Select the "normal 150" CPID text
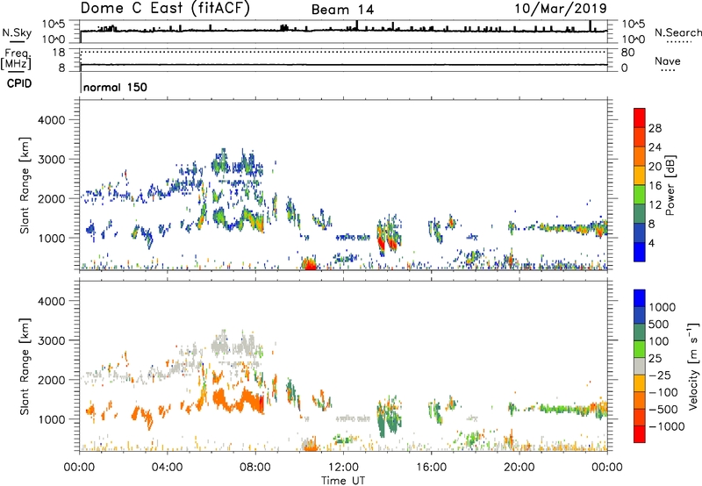 (x=115, y=87)
